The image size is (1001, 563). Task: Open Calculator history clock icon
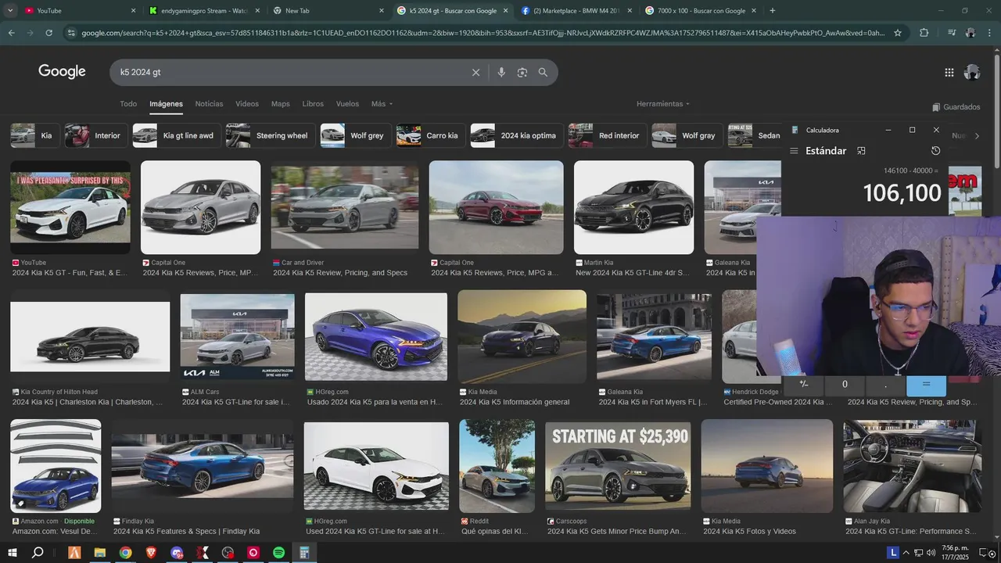tap(935, 151)
